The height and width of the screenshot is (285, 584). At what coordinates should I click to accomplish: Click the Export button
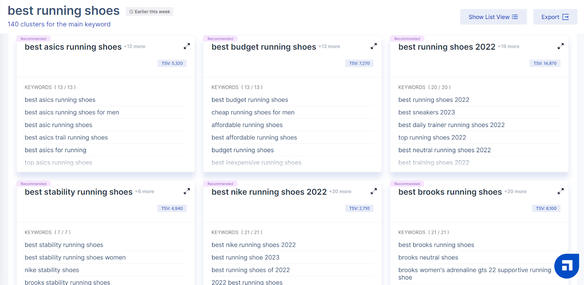pos(555,17)
